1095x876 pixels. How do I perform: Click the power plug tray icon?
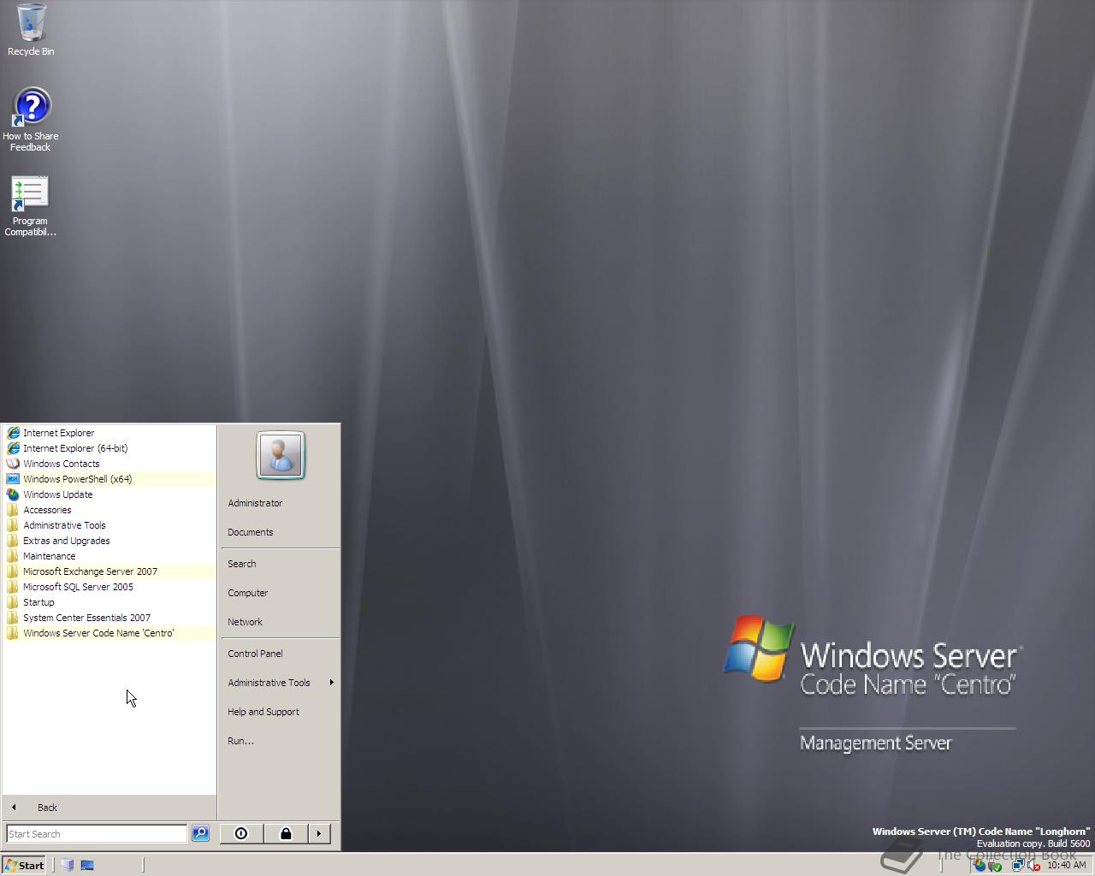(995, 865)
